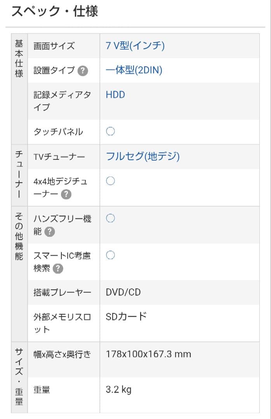
Task: Open help icon for ハンズフリー機能
Action: [x=49, y=232]
